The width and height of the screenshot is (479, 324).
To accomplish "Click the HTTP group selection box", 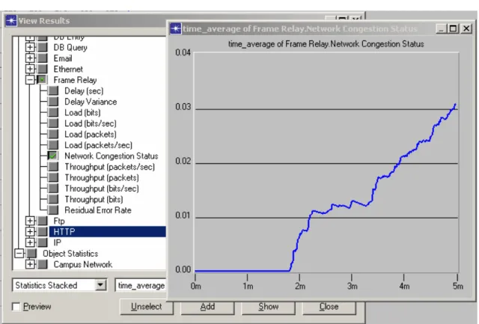I will tap(42, 231).
